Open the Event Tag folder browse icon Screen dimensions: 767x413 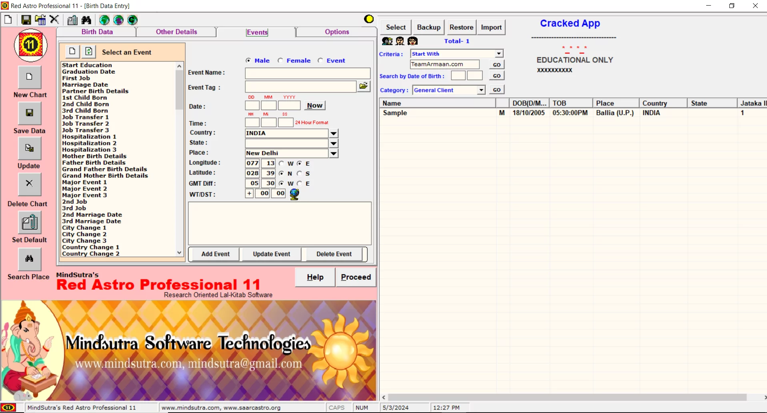tap(364, 86)
